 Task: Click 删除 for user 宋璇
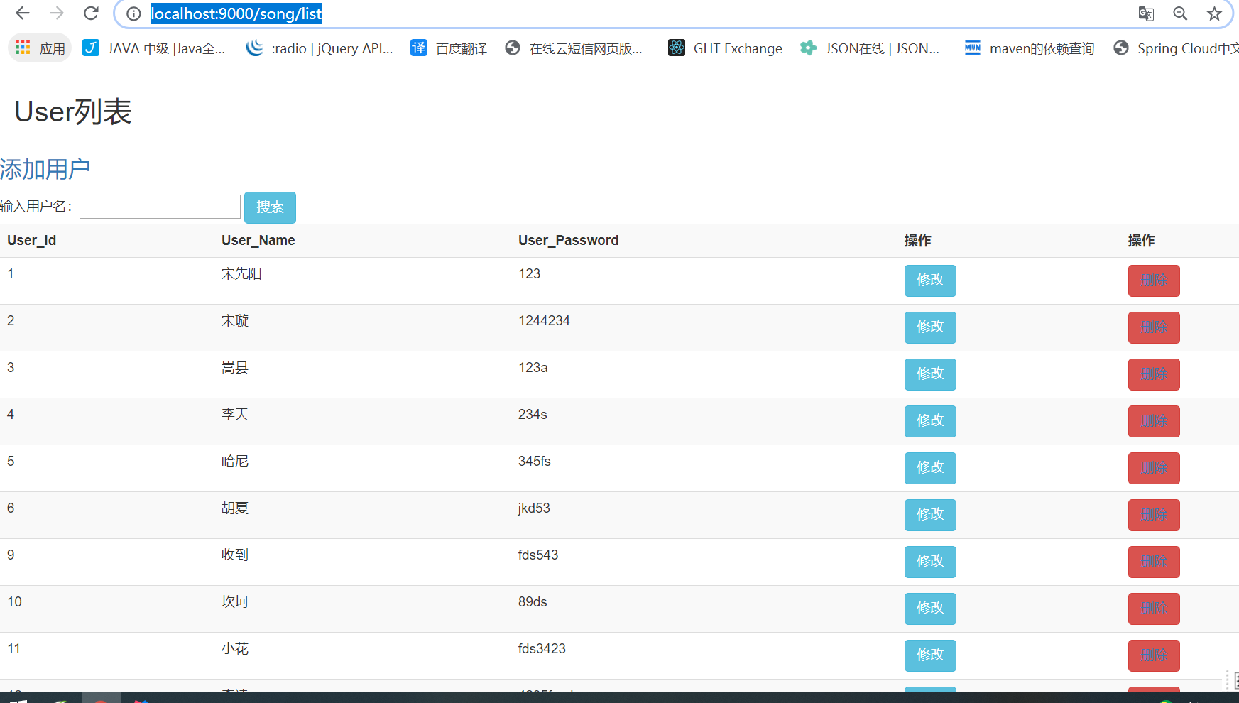1154,327
